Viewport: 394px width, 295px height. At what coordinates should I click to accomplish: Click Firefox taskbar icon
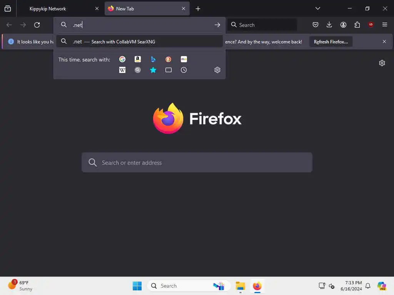257,286
